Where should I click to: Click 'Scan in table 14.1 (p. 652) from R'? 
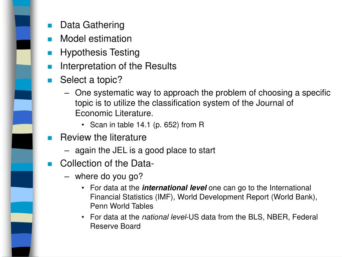pos(147,125)
